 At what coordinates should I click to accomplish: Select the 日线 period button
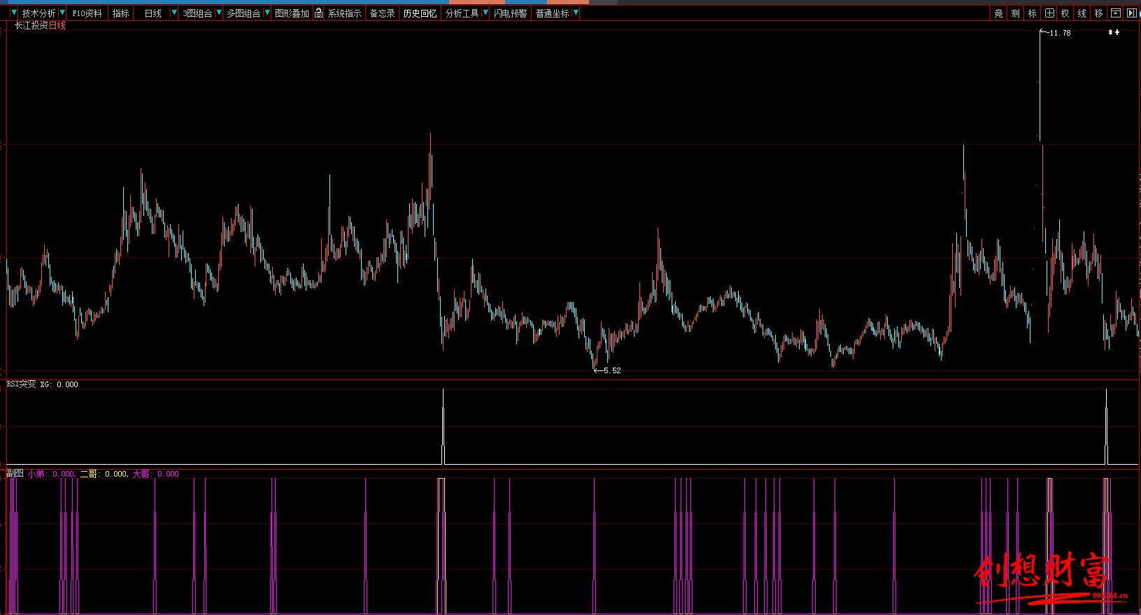click(x=153, y=13)
